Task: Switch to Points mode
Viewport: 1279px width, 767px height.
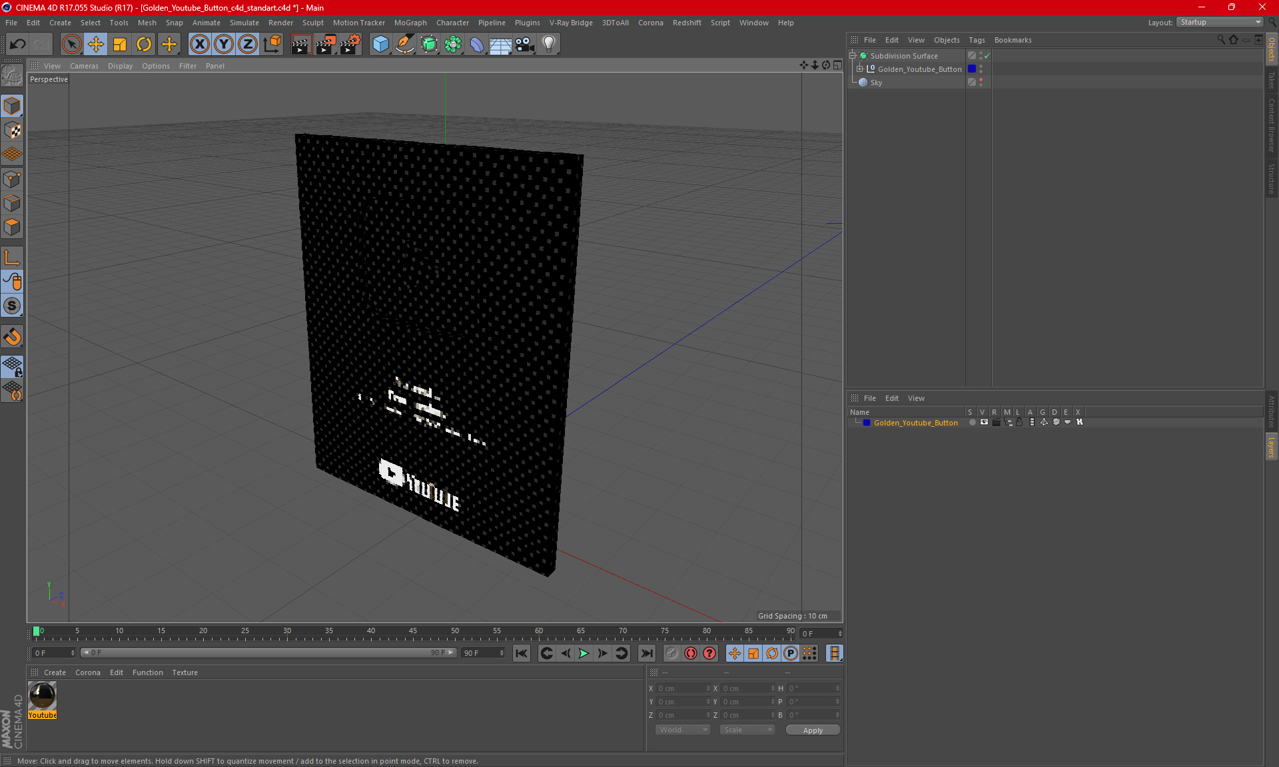Action: [x=12, y=179]
